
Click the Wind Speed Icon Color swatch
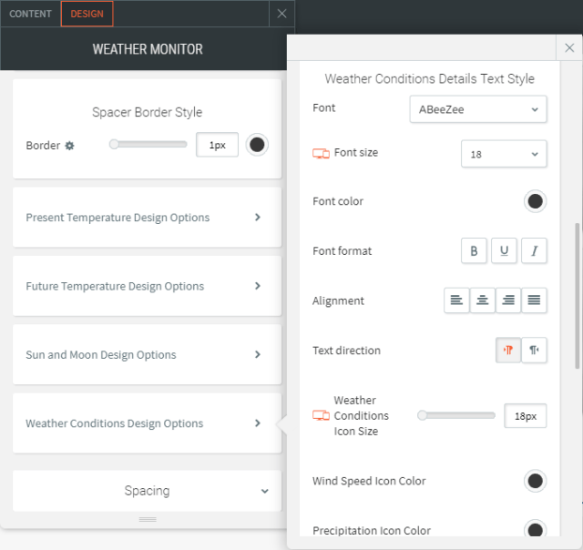(535, 481)
